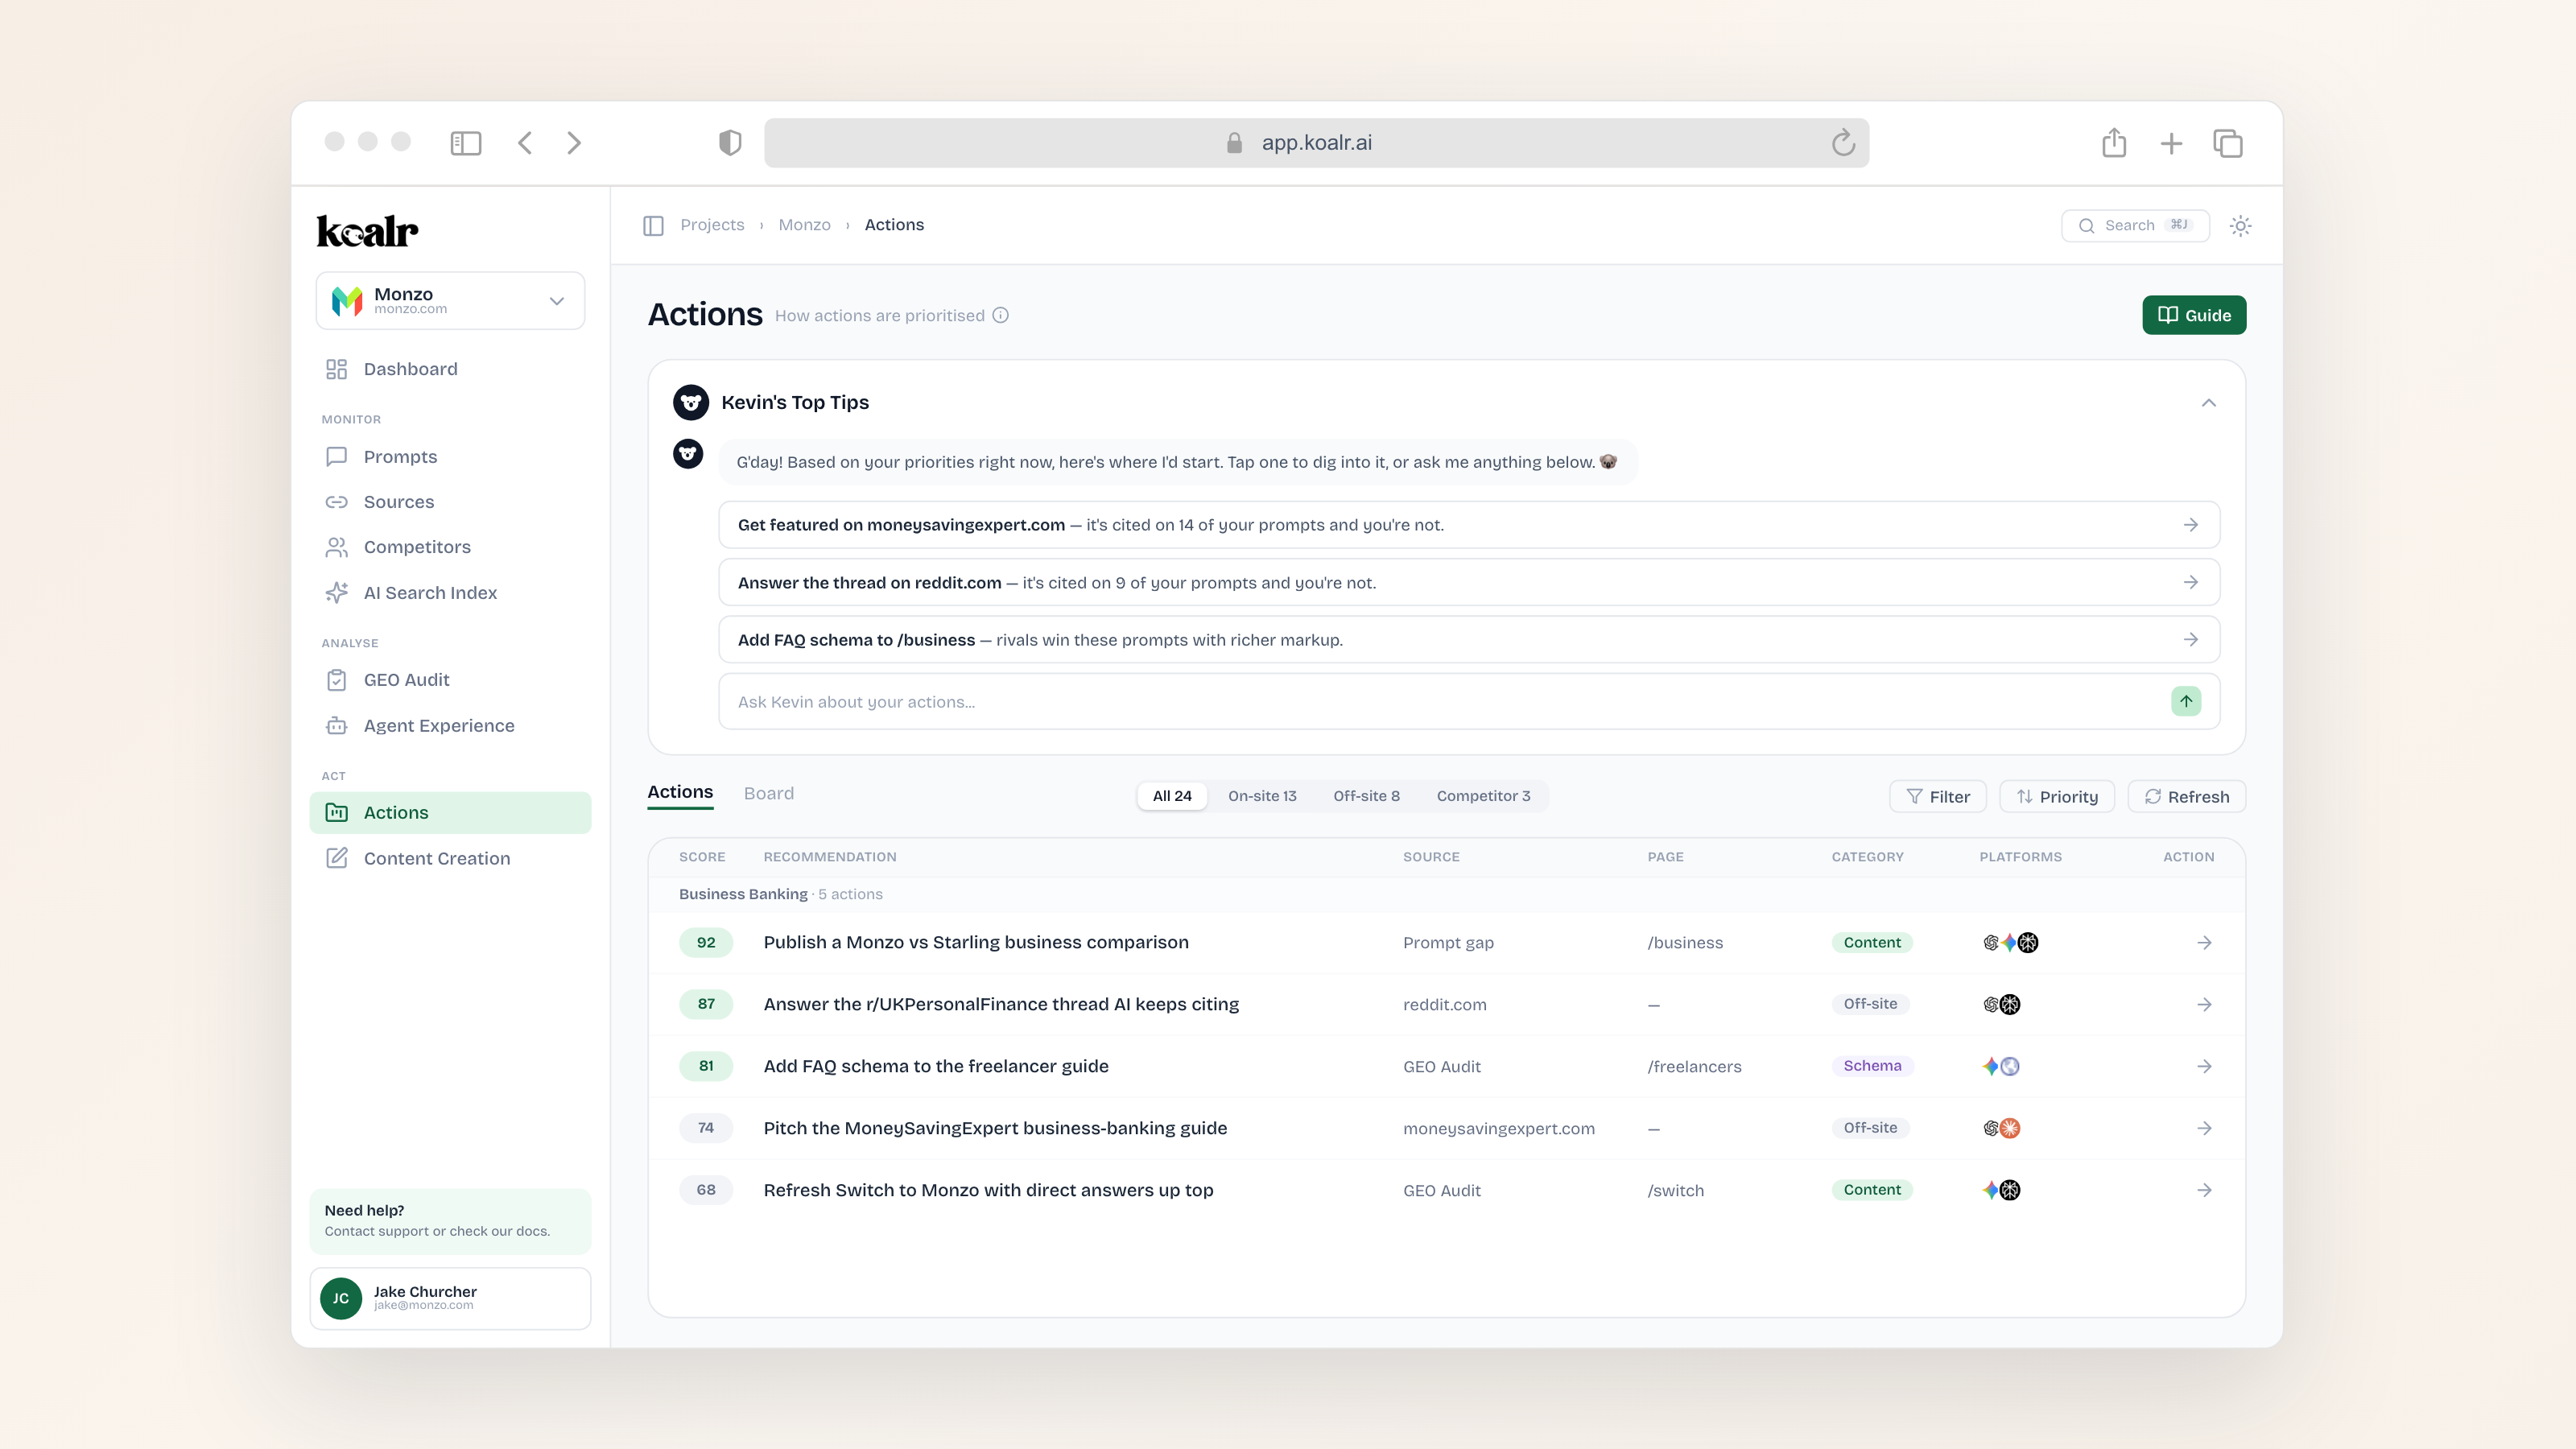Open the Switch to Monzo action arrow

point(2204,1191)
